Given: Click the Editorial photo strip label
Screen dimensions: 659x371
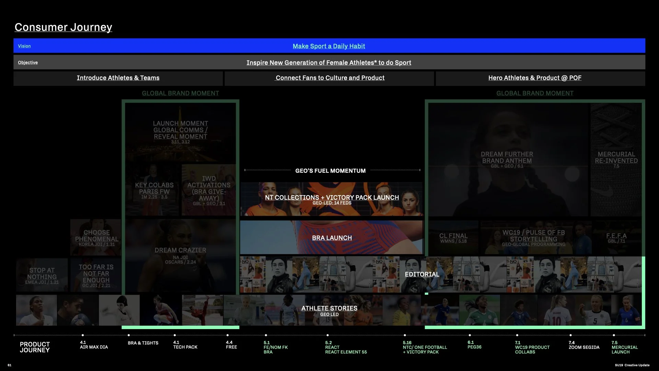Looking at the screenshot, I should click(421, 274).
